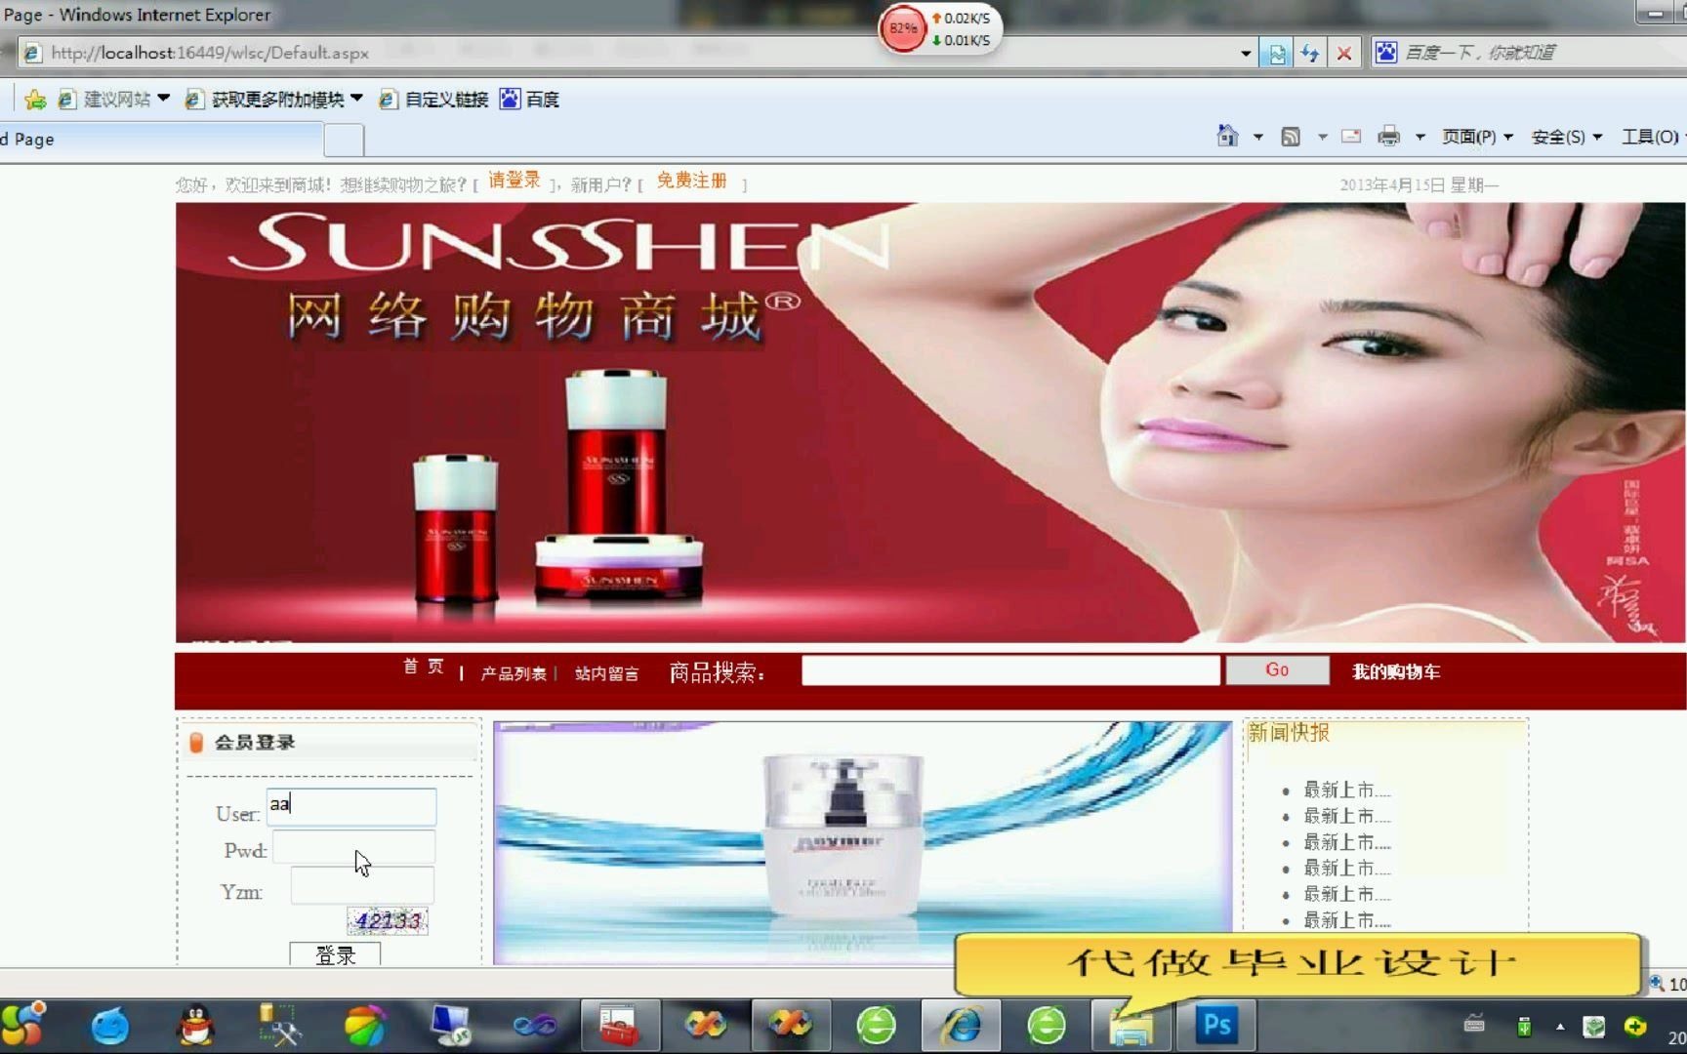Expand the feeds dropdown arrow
The width and height of the screenshot is (1687, 1054).
click(x=1322, y=137)
